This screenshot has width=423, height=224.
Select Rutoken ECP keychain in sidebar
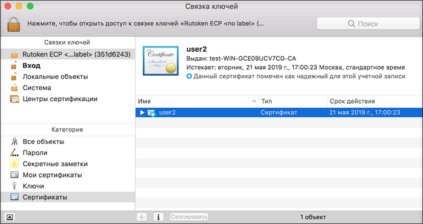pyautogui.click(x=68, y=54)
